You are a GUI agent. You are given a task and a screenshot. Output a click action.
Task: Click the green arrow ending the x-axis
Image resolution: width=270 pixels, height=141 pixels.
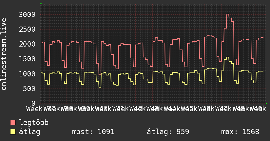click(266, 103)
